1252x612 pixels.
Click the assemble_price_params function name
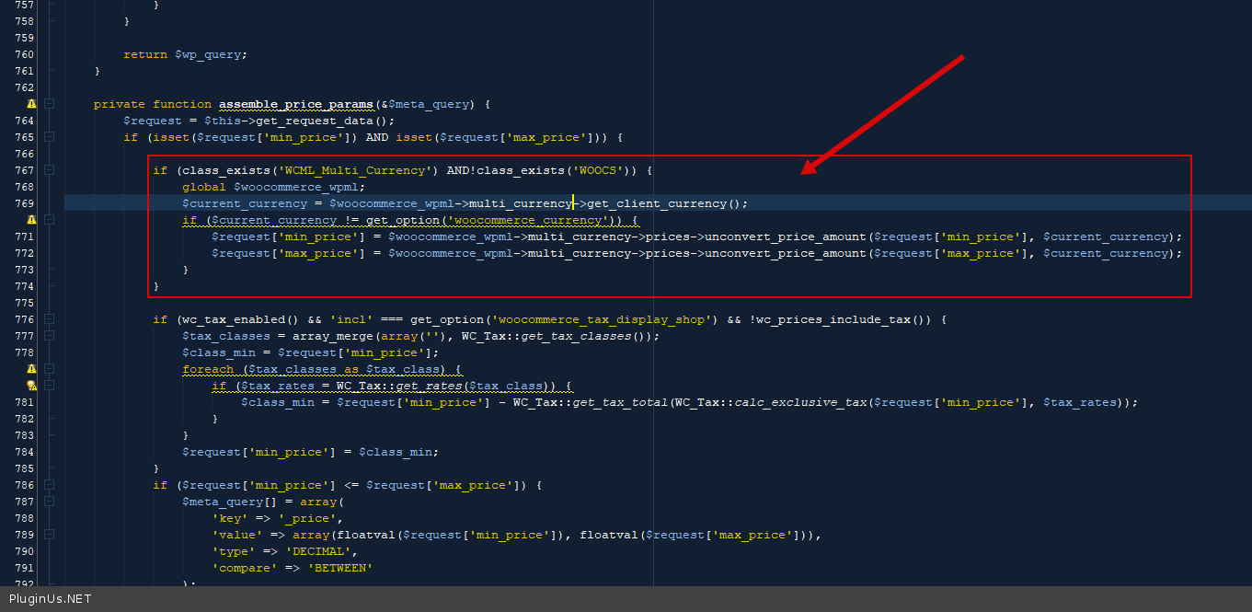click(296, 104)
